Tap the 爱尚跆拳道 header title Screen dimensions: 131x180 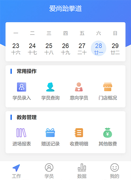pyautogui.click(x=65, y=8)
